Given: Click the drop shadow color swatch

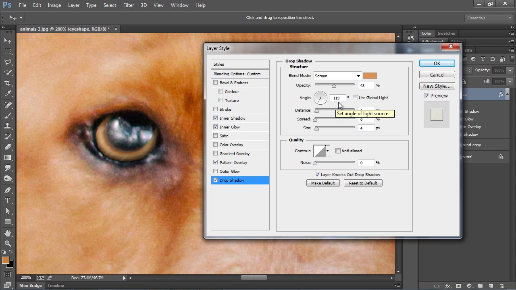Looking at the screenshot, I should (x=370, y=76).
